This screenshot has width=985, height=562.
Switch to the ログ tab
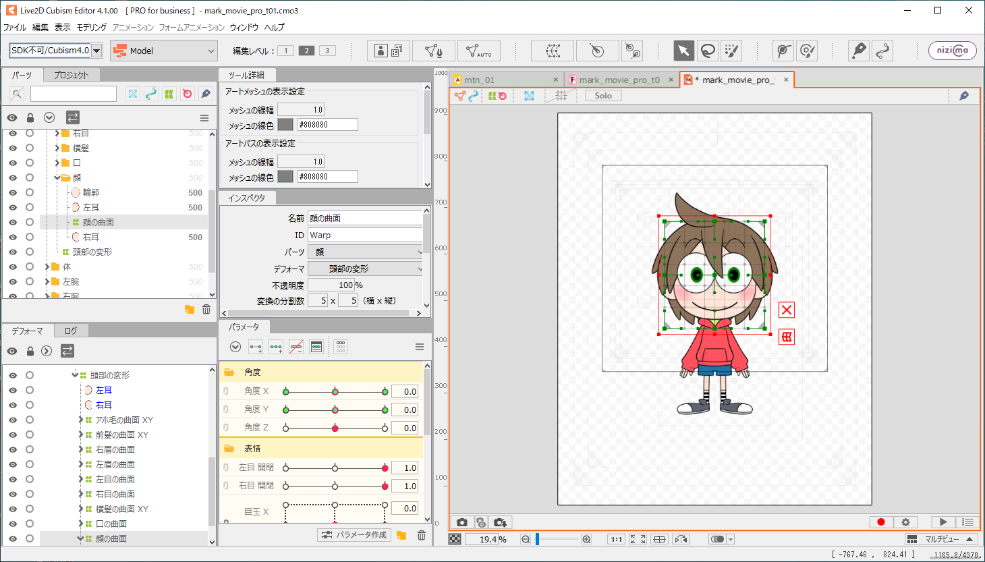tap(71, 331)
